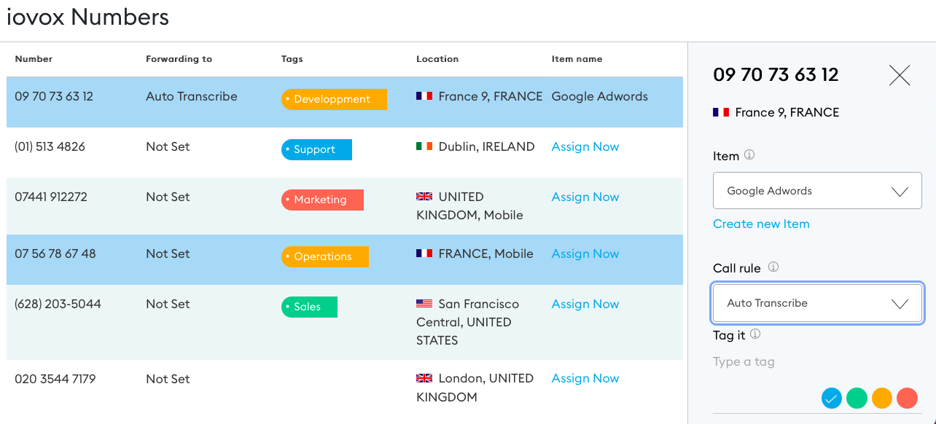Click info icon next to Tag it
936x424 pixels.
pos(755,334)
